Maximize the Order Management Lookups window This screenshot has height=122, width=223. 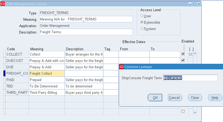(194, 4)
